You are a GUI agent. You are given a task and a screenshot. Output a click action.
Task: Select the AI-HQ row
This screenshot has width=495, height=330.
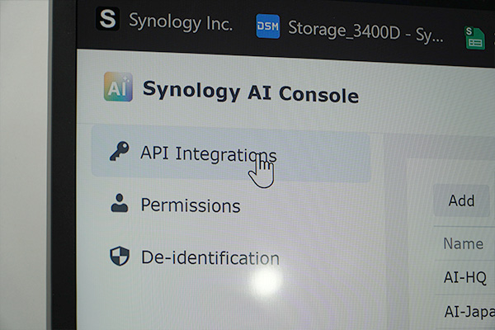tap(464, 277)
